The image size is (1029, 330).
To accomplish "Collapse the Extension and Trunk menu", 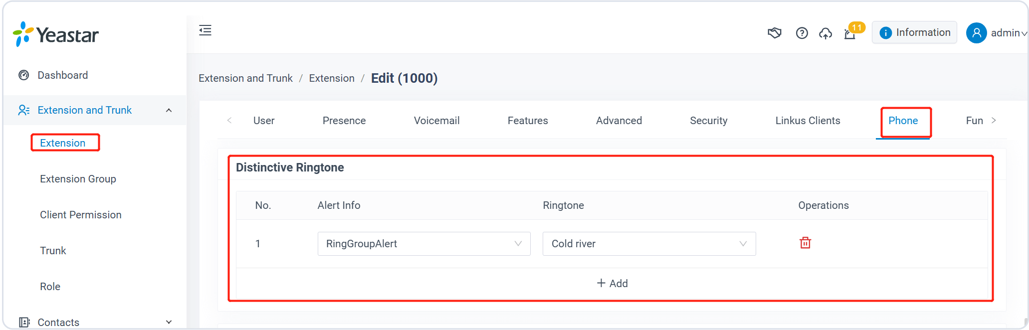I will (x=169, y=110).
